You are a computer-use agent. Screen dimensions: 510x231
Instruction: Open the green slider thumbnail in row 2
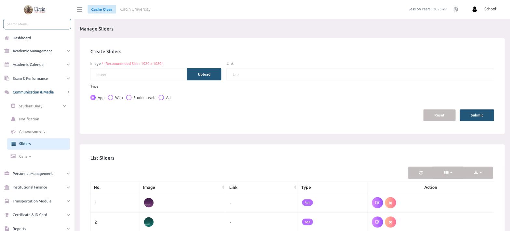click(149, 222)
